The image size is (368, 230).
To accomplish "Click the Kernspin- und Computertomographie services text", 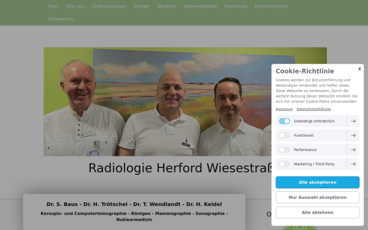I will coord(134,217).
